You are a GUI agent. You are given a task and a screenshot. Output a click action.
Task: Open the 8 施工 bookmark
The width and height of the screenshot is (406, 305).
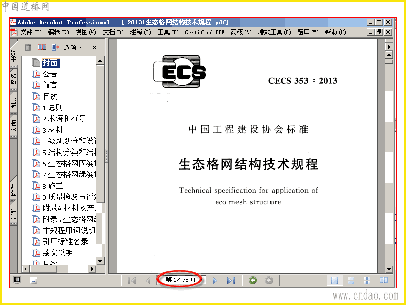tap(53, 186)
